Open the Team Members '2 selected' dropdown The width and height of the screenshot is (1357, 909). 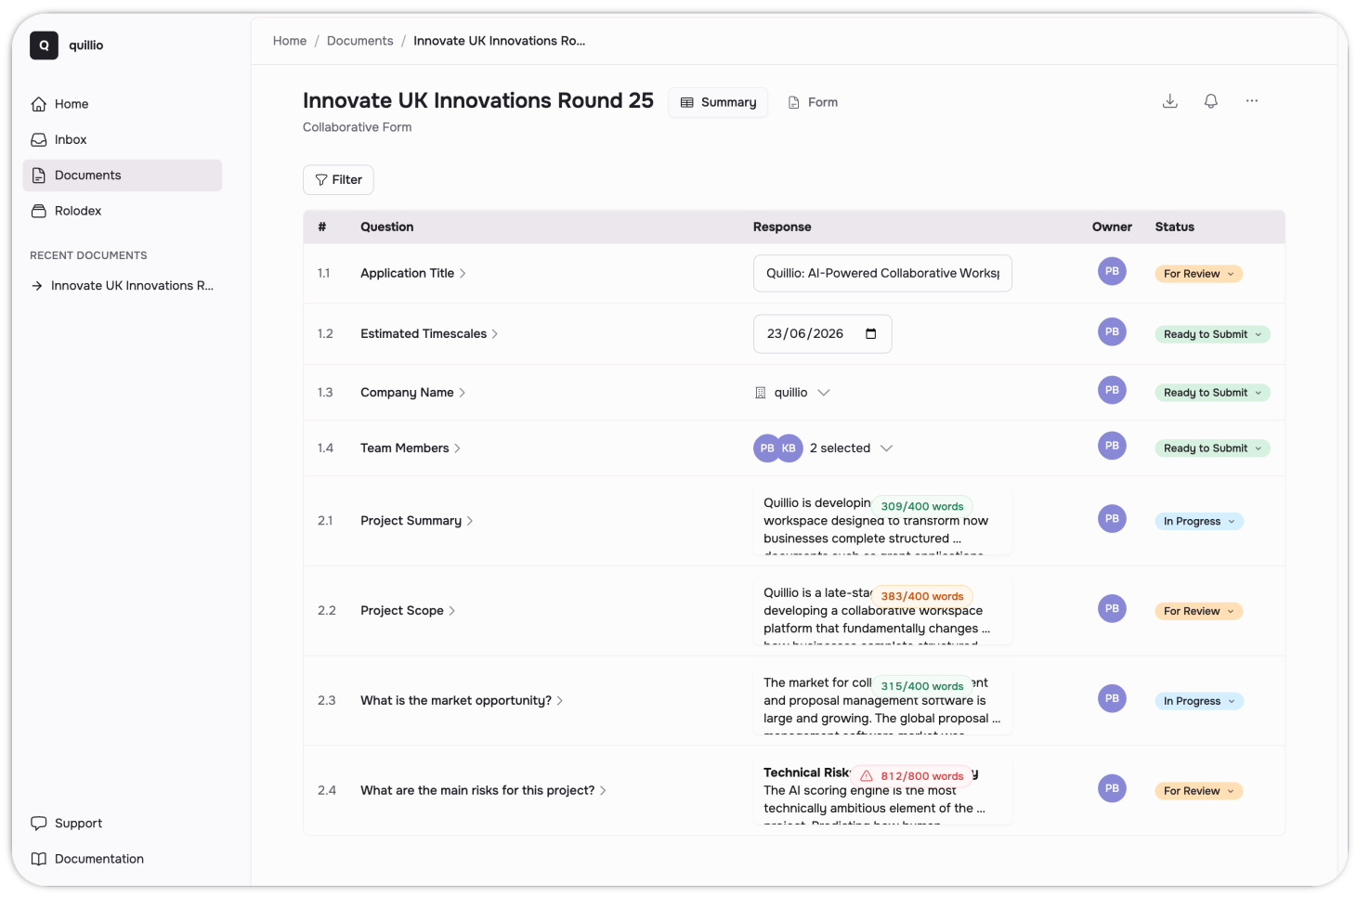[x=852, y=448]
